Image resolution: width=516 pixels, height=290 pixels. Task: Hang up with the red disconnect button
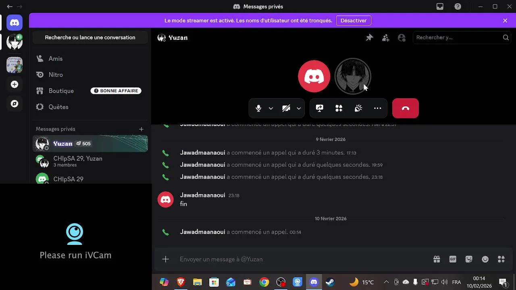406,108
